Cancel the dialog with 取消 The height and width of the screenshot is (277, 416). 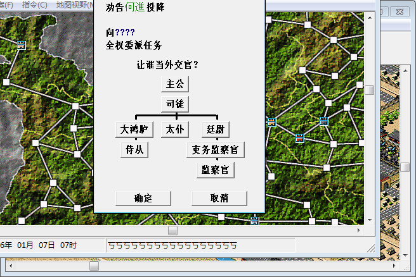pos(219,198)
